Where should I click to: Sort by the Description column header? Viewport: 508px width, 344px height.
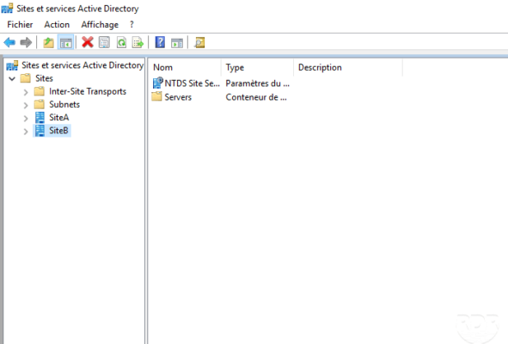pyautogui.click(x=348, y=67)
